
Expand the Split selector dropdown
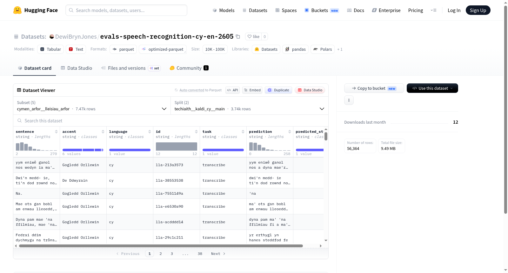pyautogui.click(x=250, y=106)
